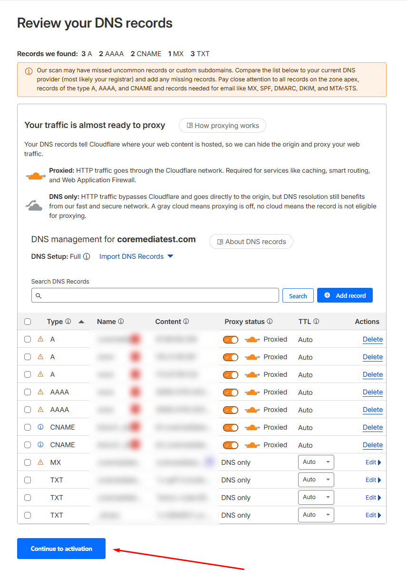Click the Add record button
407x579 pixels.
(345, 295)
